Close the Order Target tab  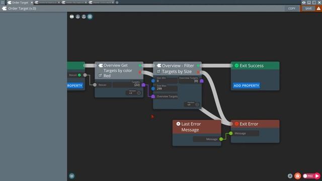pos(32,3)
